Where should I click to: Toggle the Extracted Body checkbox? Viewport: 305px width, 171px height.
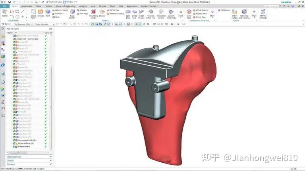[14, 143]
